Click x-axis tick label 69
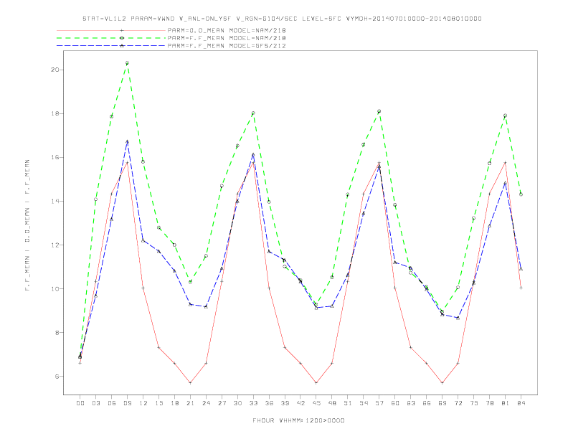This screenshot has width=568, height=439. point(442,403)
